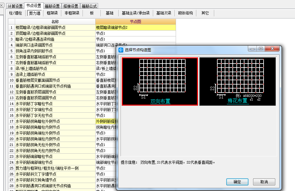Select row 水平钢筋拐角暗柱外侧节点
Viewport: 295px width, 191px height.
pos(55,121)
